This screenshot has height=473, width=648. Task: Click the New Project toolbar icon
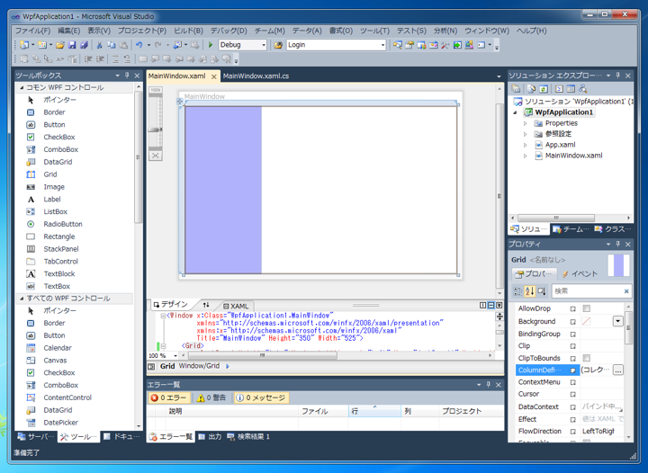[24, 45]
